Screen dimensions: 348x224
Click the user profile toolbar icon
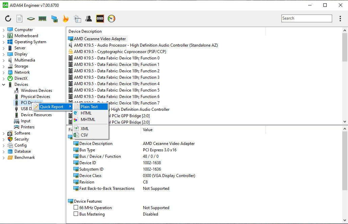[x=89, y=19]
